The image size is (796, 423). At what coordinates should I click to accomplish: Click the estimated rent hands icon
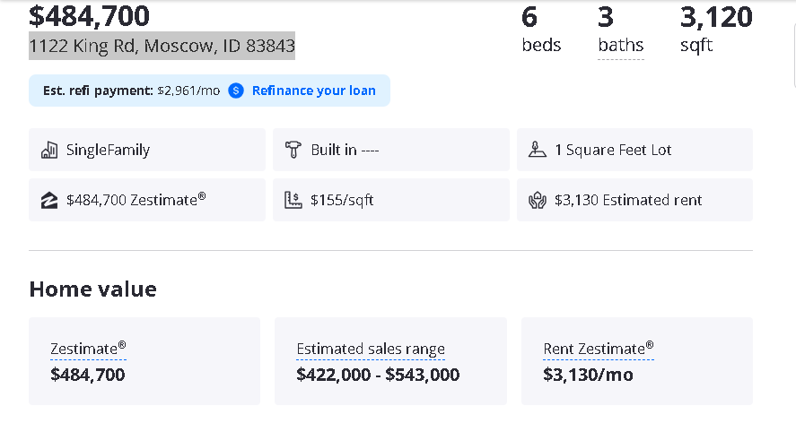point(537,201)
